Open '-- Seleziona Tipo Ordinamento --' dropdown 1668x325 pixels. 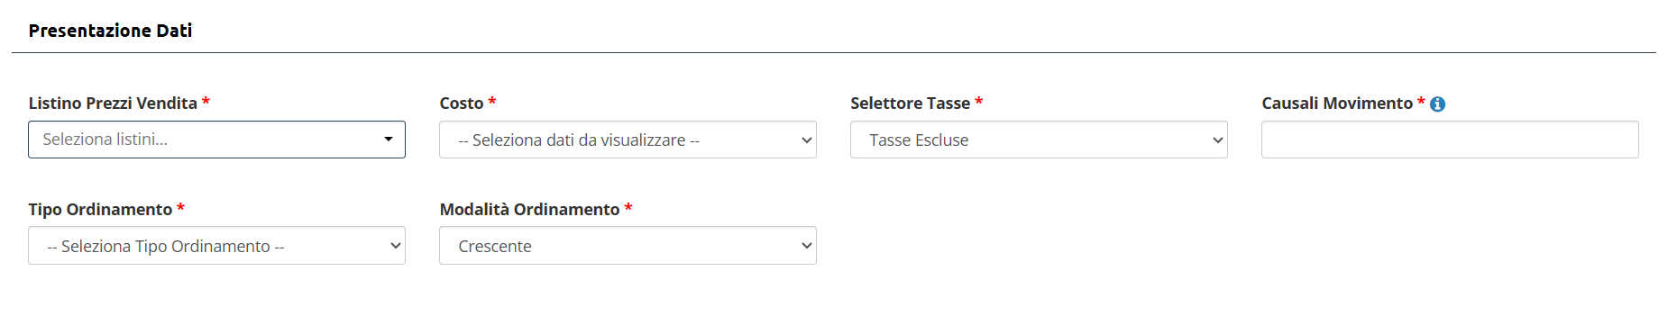click(216, 246)
